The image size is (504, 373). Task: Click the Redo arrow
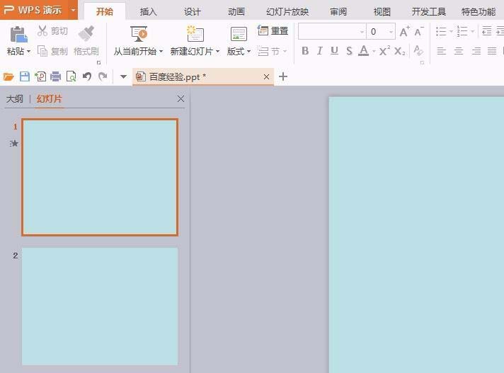[x=103, y=76]
